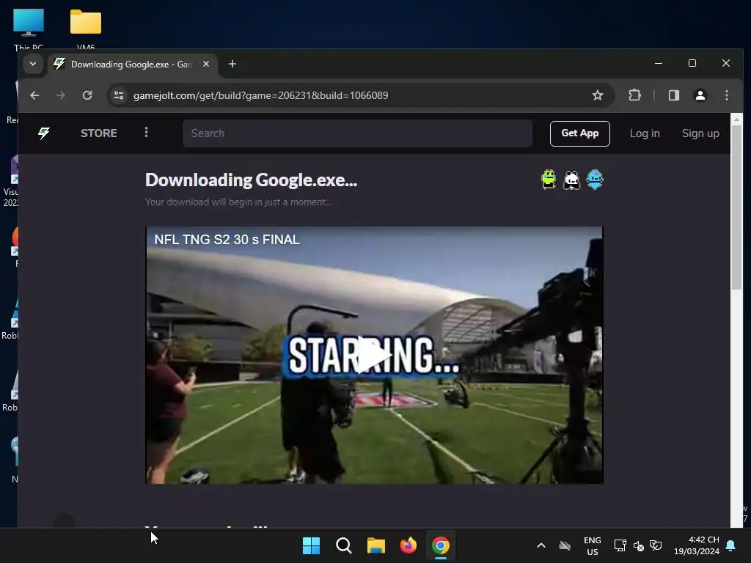Click the white pixel character avatar
The width and height of the screenshot is (751, 563).
(x=571, y=180)
